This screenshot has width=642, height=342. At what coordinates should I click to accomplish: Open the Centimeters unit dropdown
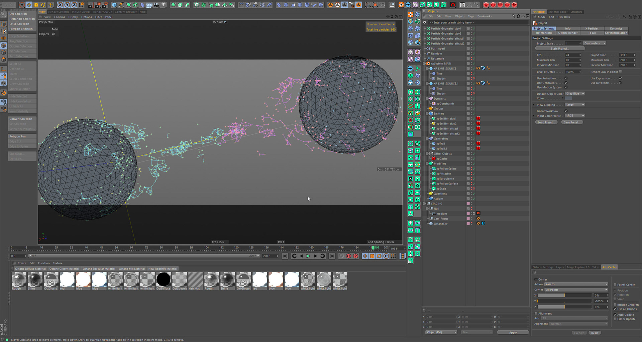tap(595, 43)
